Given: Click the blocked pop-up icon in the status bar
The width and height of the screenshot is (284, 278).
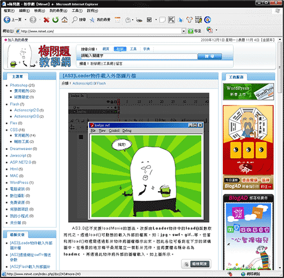Looking at the screenshot, I should (230, 274).
